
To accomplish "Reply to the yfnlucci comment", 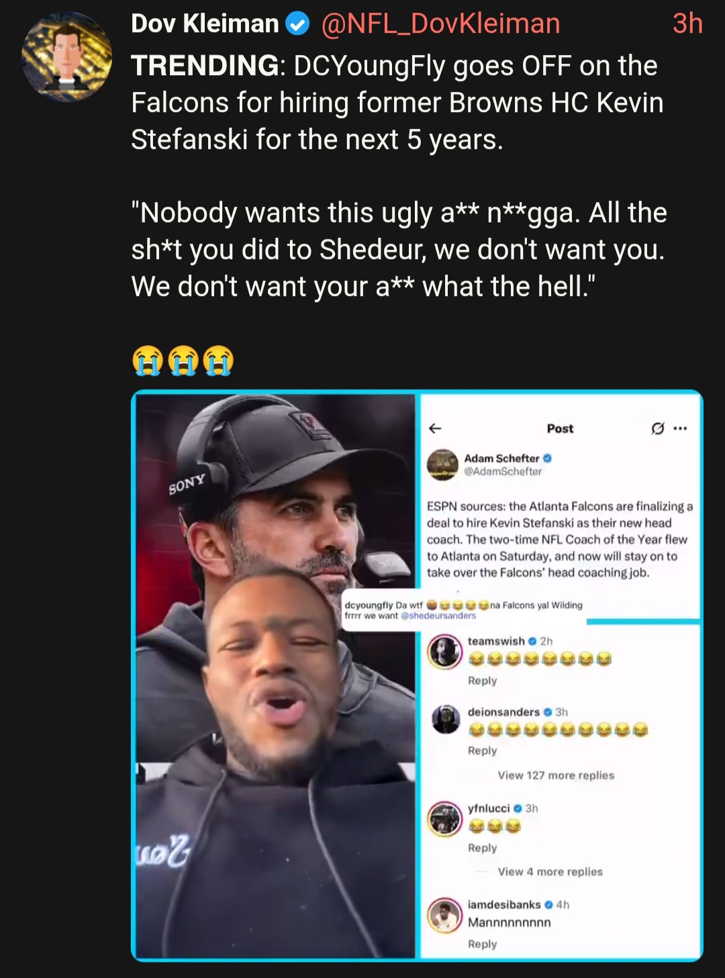I will 482,848.
